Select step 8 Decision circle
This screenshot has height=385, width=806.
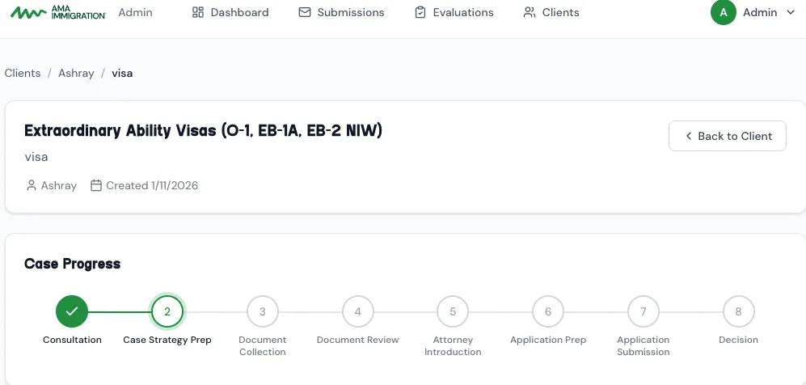(738, 311)
